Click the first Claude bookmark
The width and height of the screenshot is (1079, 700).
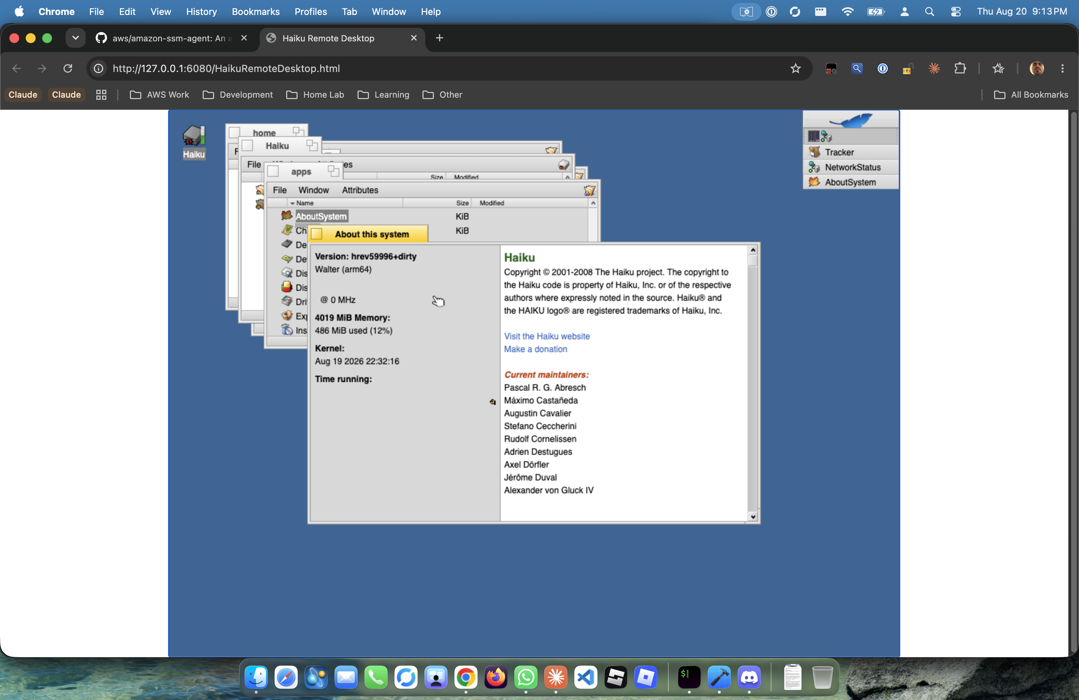click(23, 95)
